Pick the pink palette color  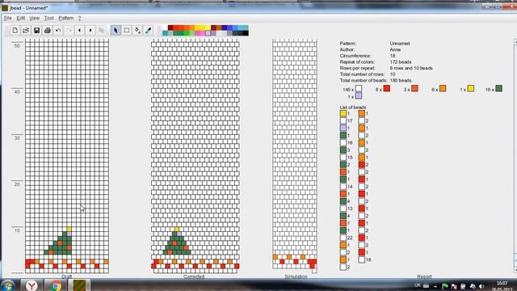tap(198, 33)
